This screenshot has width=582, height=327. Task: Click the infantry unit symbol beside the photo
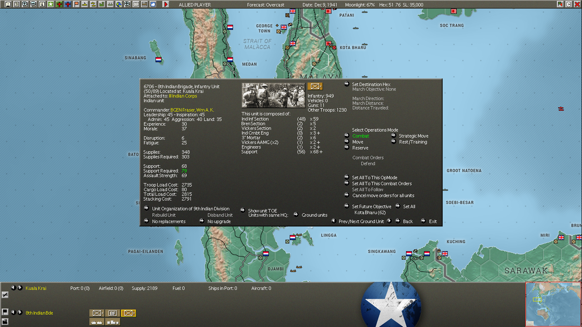[315, 86]
